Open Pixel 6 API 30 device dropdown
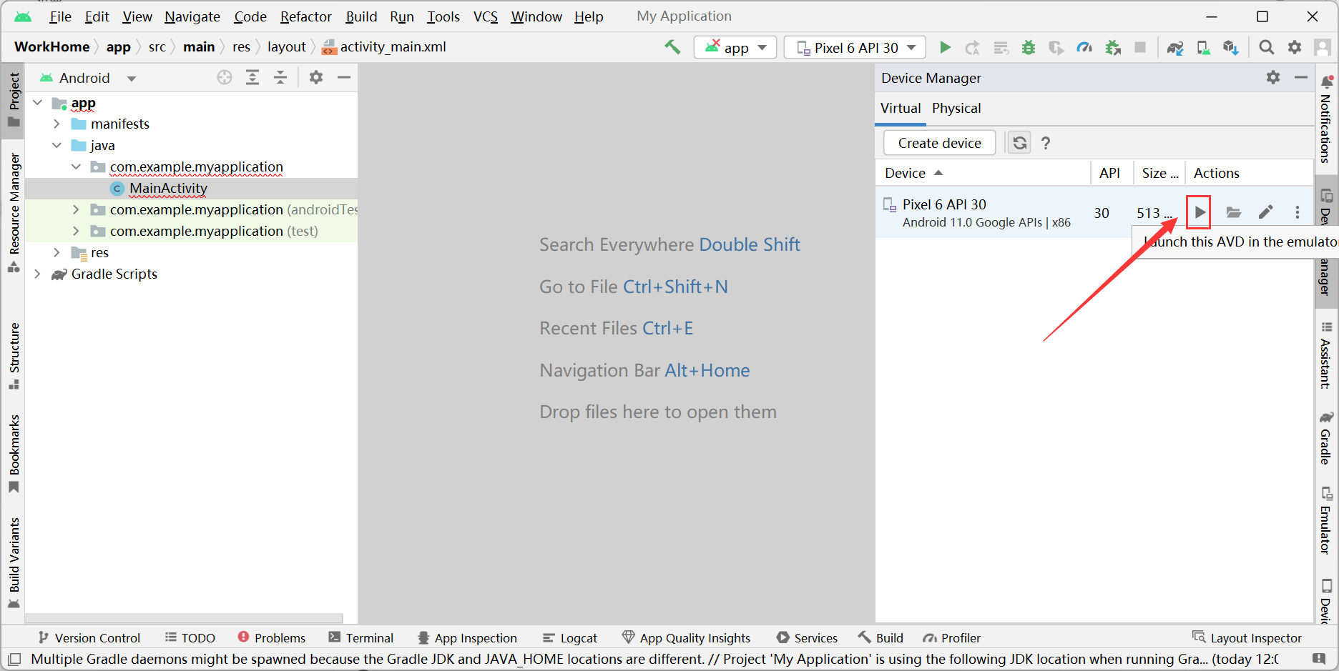 click(855, 47)
